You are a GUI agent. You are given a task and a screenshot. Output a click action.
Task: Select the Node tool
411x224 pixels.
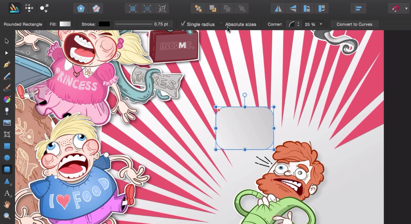[7, 53]
